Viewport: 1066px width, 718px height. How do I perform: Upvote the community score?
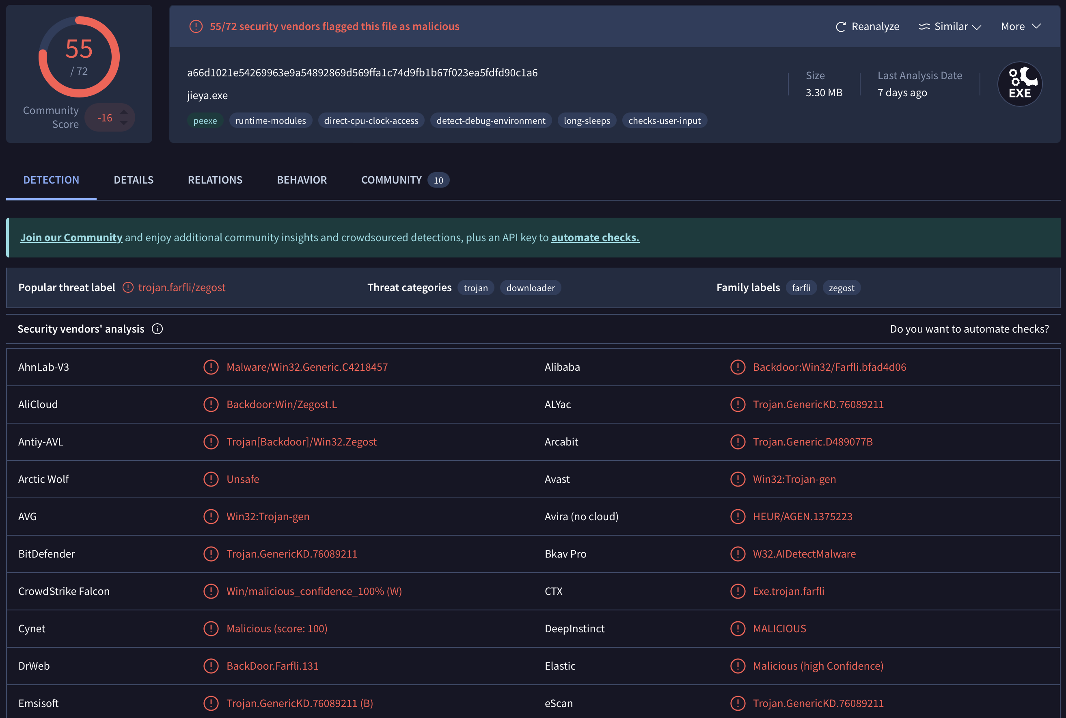tap(123, 112)
